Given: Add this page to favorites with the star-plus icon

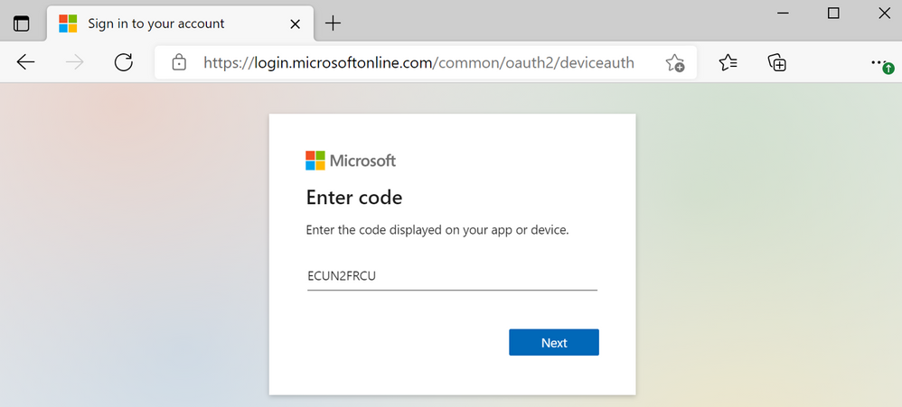Looking at the screenshot, I should [x=675, y=62].
